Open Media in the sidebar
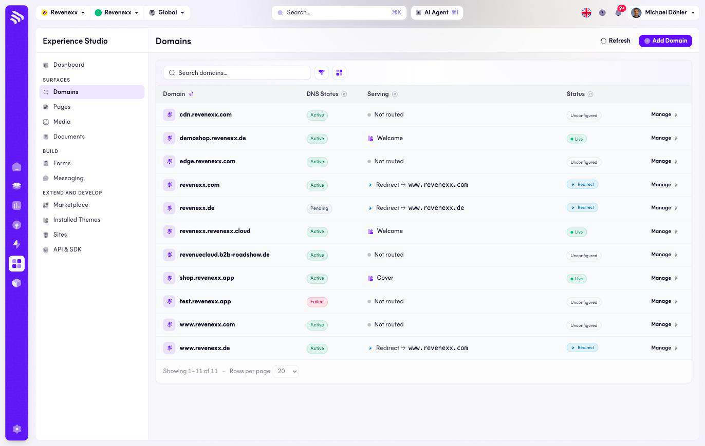Viewport: 705px width, 446px height. 91,122
